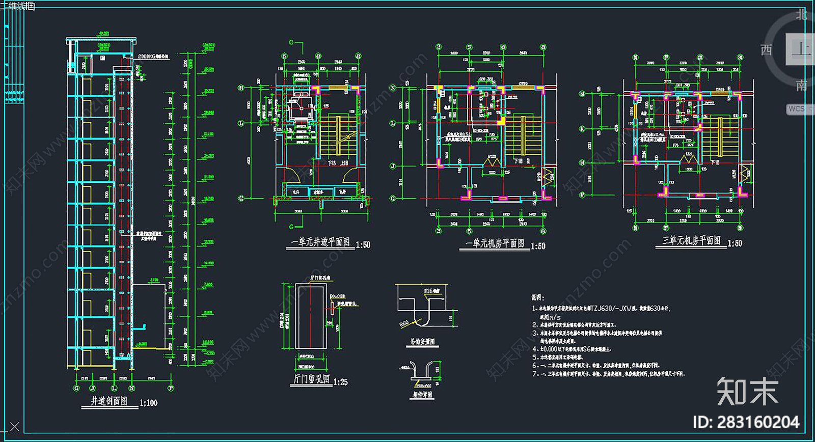Viewport: 815px width, 442px height.
Task: Open the WCS coordinate system dropdown
Action: pos(799,109)
